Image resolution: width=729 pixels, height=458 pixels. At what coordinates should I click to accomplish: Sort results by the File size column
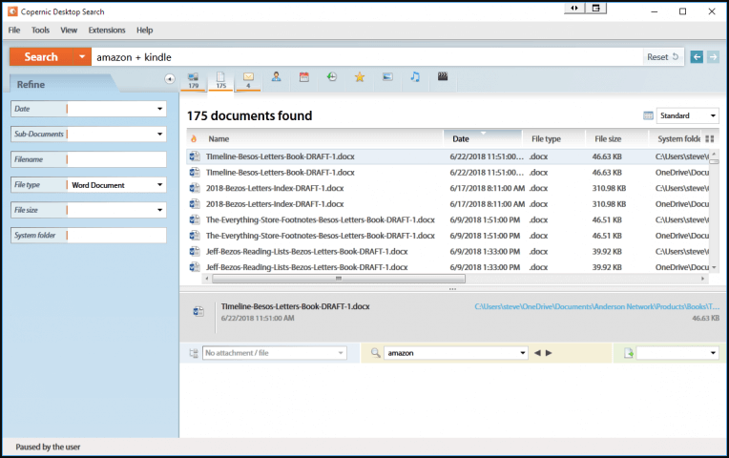(x=616, y=138)
